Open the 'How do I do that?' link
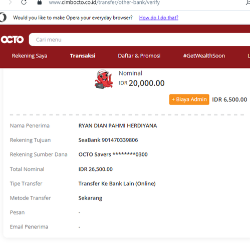Viewport: 250px width, 250px height. 159,17
